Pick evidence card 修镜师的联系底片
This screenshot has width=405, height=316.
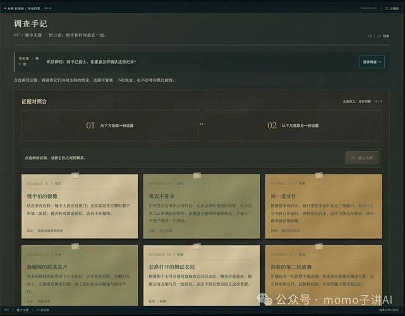tap(80, 276)
